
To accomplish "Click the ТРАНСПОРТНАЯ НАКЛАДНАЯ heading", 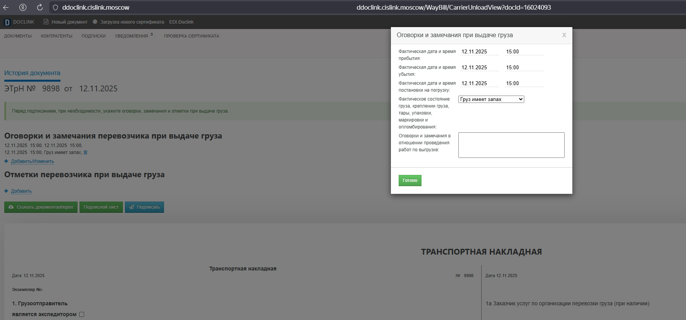I will tap(481, 252).
